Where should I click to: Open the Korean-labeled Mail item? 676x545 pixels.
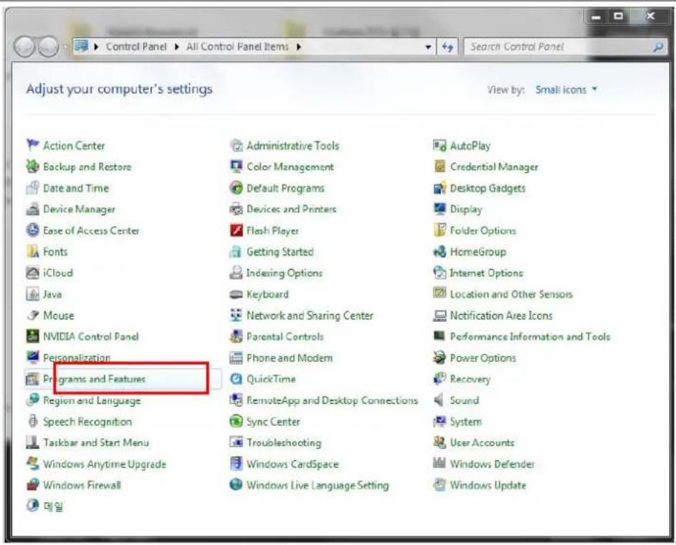(x=53, y=506)
